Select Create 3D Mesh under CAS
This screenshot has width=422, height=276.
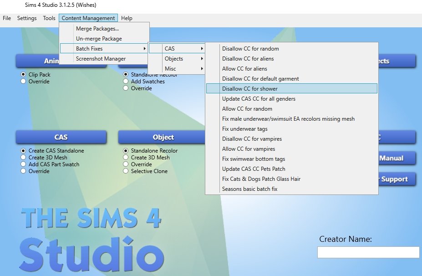click(23, 157)
